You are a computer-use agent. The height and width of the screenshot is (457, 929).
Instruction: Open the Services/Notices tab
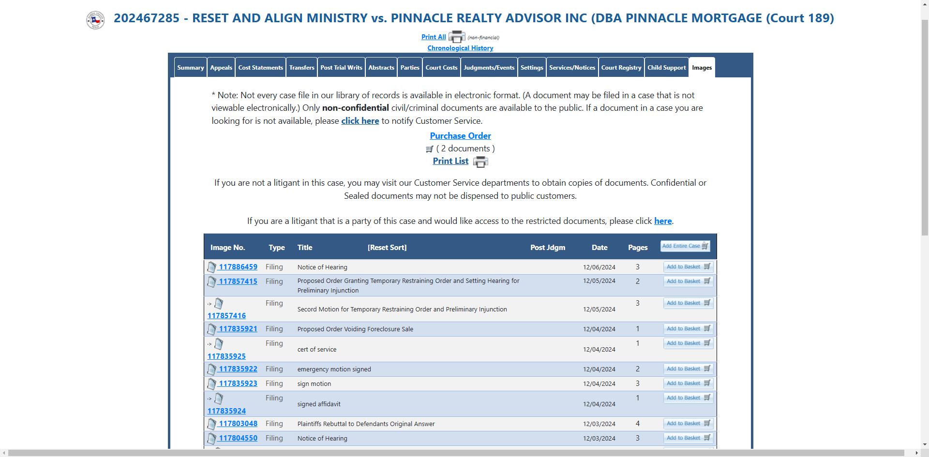tap(572, 68)
